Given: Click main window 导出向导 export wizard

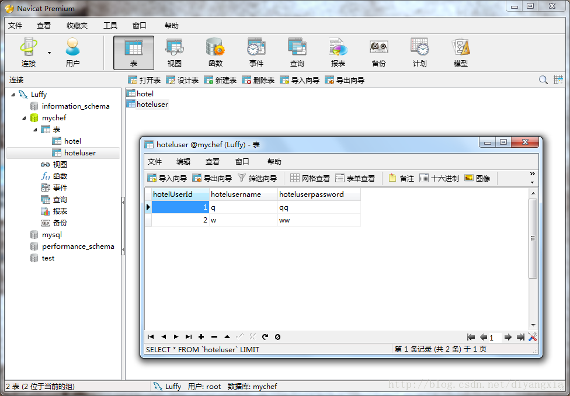Looking at the screenshot, I should [345, 80].
